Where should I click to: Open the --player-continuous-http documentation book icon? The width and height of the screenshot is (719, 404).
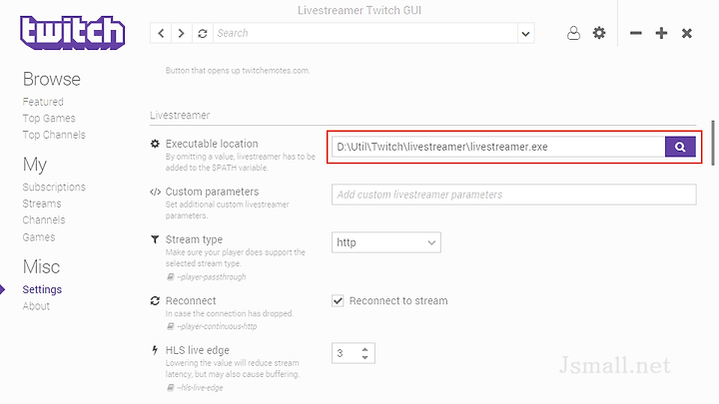pos(170,326)
